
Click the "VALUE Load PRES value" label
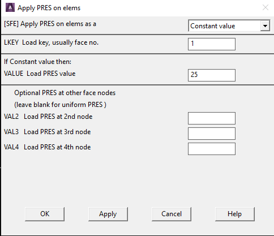pos(40,74)
